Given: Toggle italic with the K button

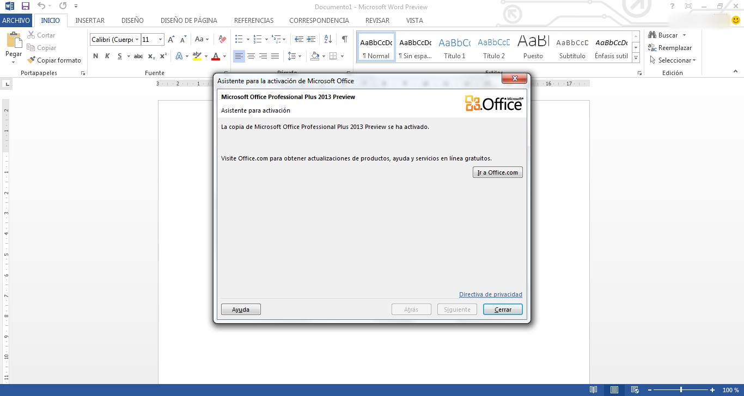Looking at the screenshot, I should click(x=107, y=56).
